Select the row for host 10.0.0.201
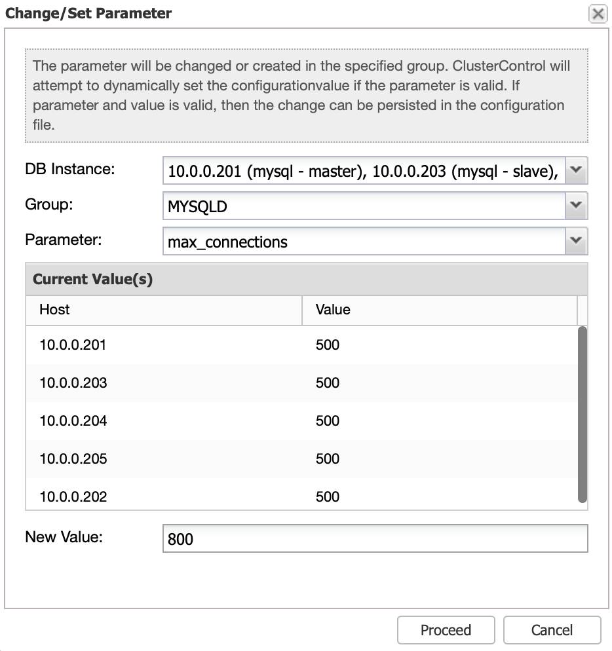 [301, 345]
